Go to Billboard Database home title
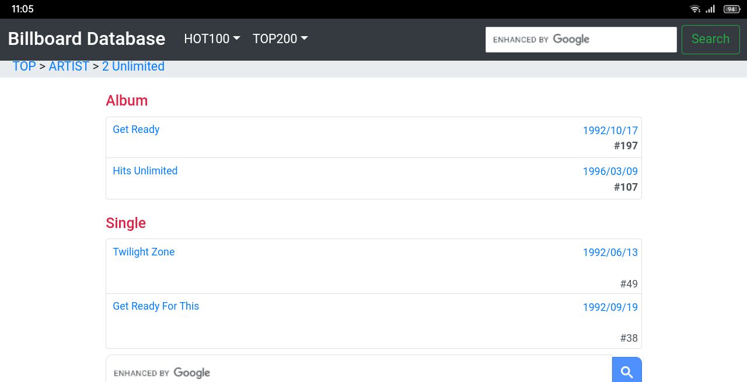 pyautogui.click(x=86, y=38)
